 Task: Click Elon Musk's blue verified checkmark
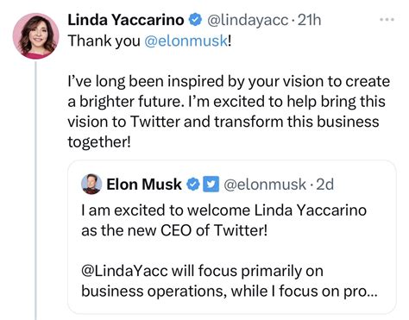[x=193, y=185]
